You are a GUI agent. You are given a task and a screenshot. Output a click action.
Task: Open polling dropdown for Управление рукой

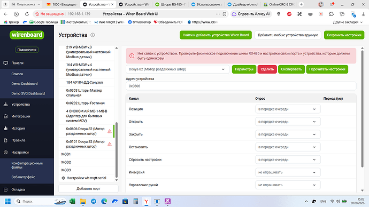(x=288, y=185)
